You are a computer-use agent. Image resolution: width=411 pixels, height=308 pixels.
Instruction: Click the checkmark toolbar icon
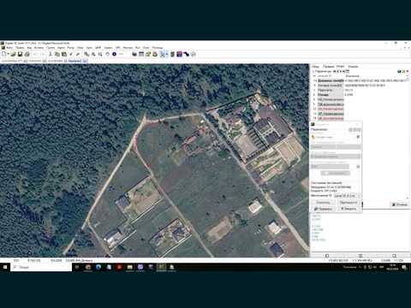71,54
